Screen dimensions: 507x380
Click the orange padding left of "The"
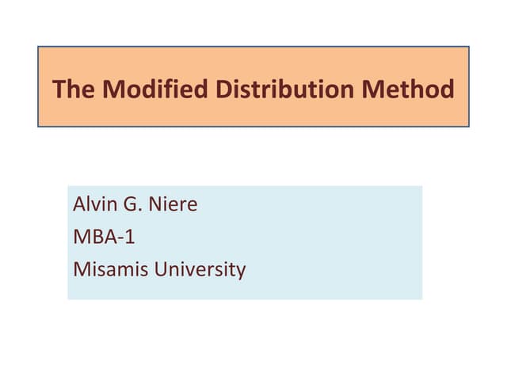tap(45, 89)
